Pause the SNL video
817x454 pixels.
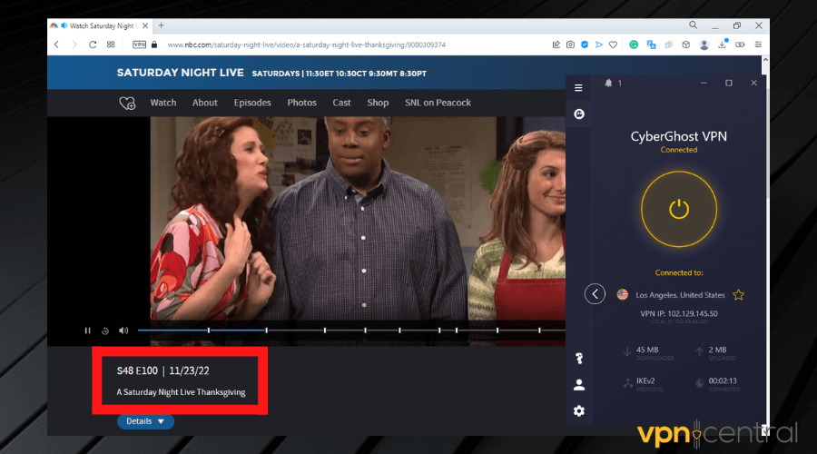pyautogui.click(x=87, y=331)
